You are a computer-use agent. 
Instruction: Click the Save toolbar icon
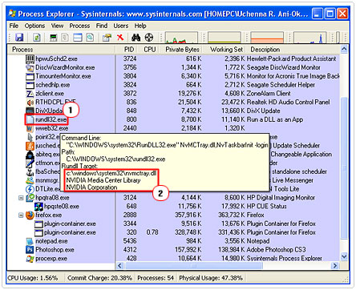[x=19, y=37]
